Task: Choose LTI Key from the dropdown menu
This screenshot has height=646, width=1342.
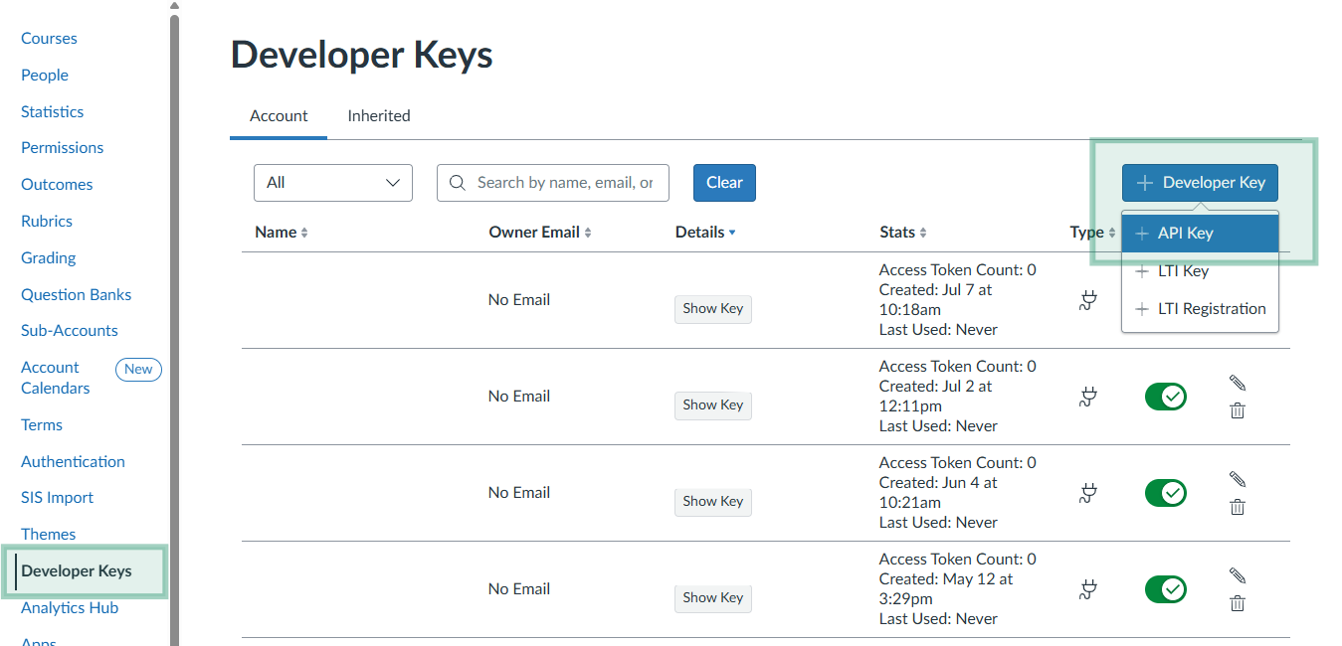Action: [1200, 271]
